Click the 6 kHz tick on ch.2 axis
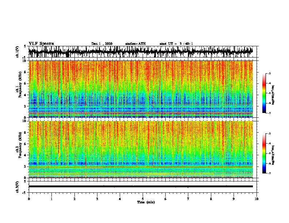The image size is (289, 223). (x=26, y=144)
